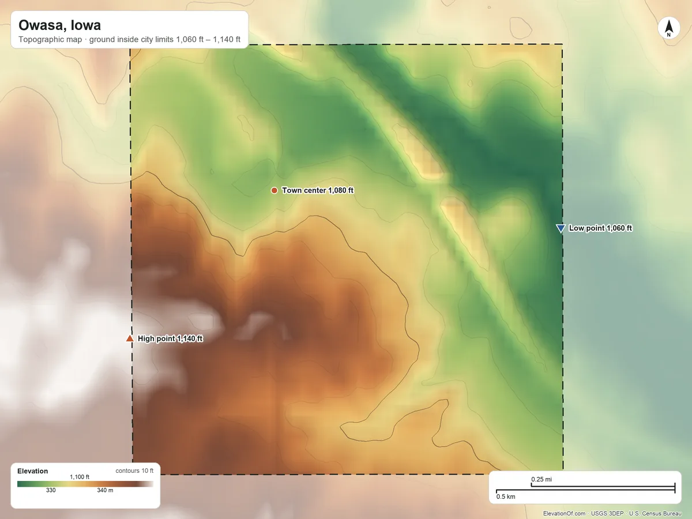Screen dimensions: 692x519
Task: Click the elevation color gradient bar
Action: 85,484
